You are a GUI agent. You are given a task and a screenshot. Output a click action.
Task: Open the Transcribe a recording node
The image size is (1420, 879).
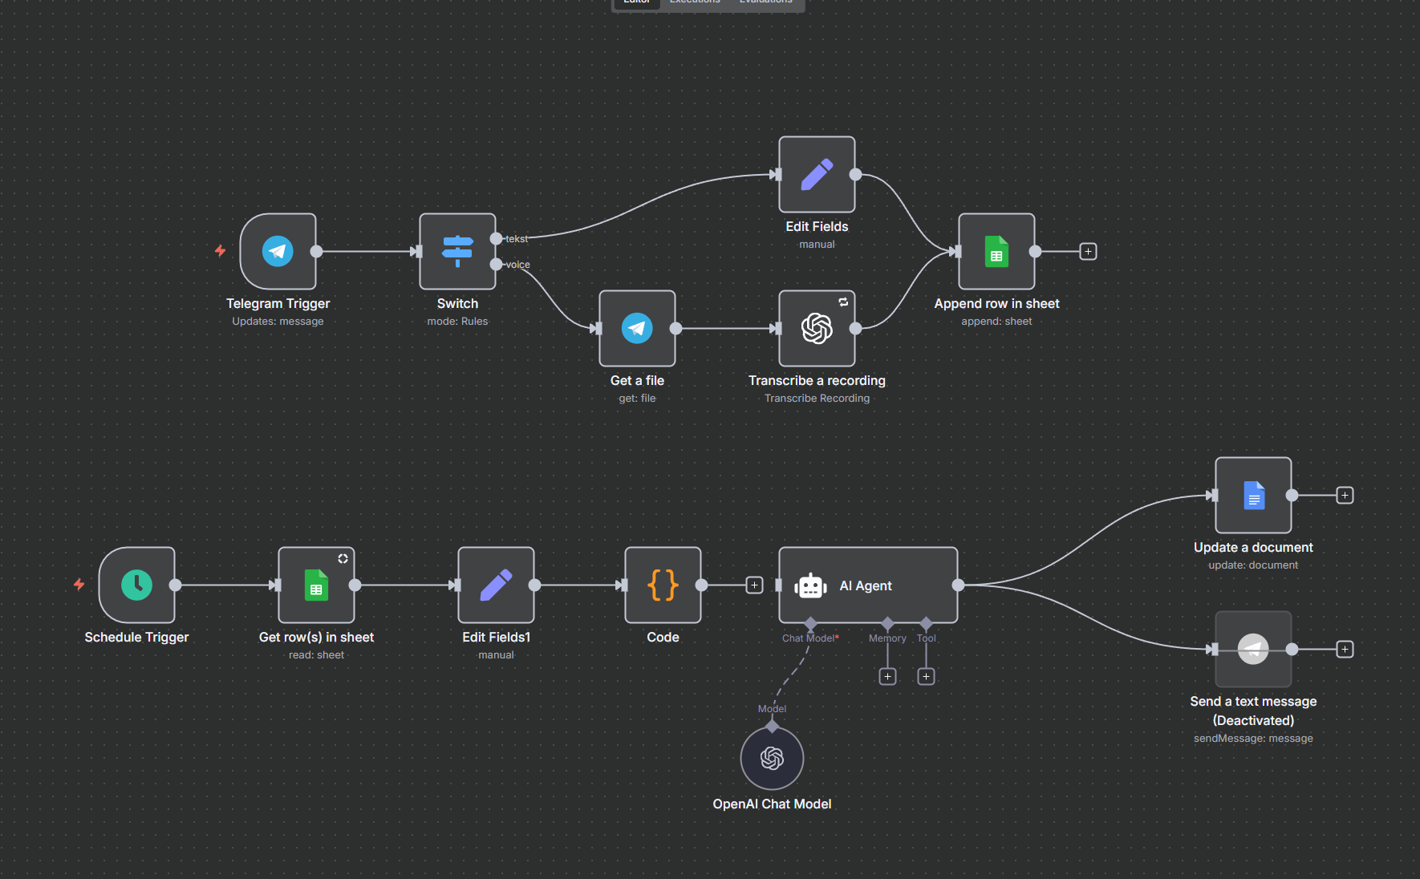(817, 328)
